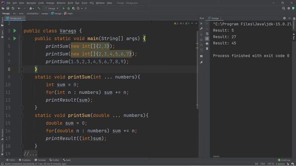Open the Refactor menu
Image resolution: width=296 pixels, height=166 pixels.
coord(61,3)
